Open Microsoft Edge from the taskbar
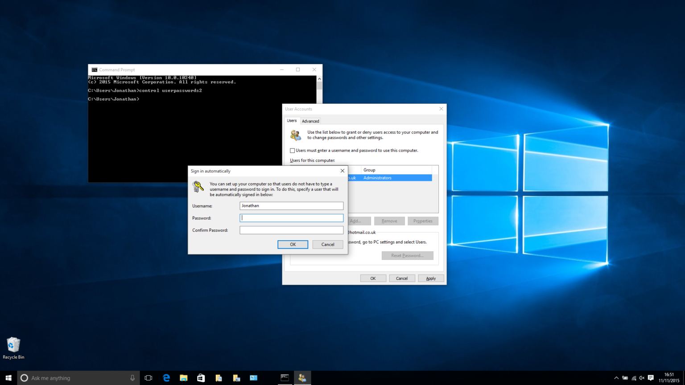 [166, 377]
